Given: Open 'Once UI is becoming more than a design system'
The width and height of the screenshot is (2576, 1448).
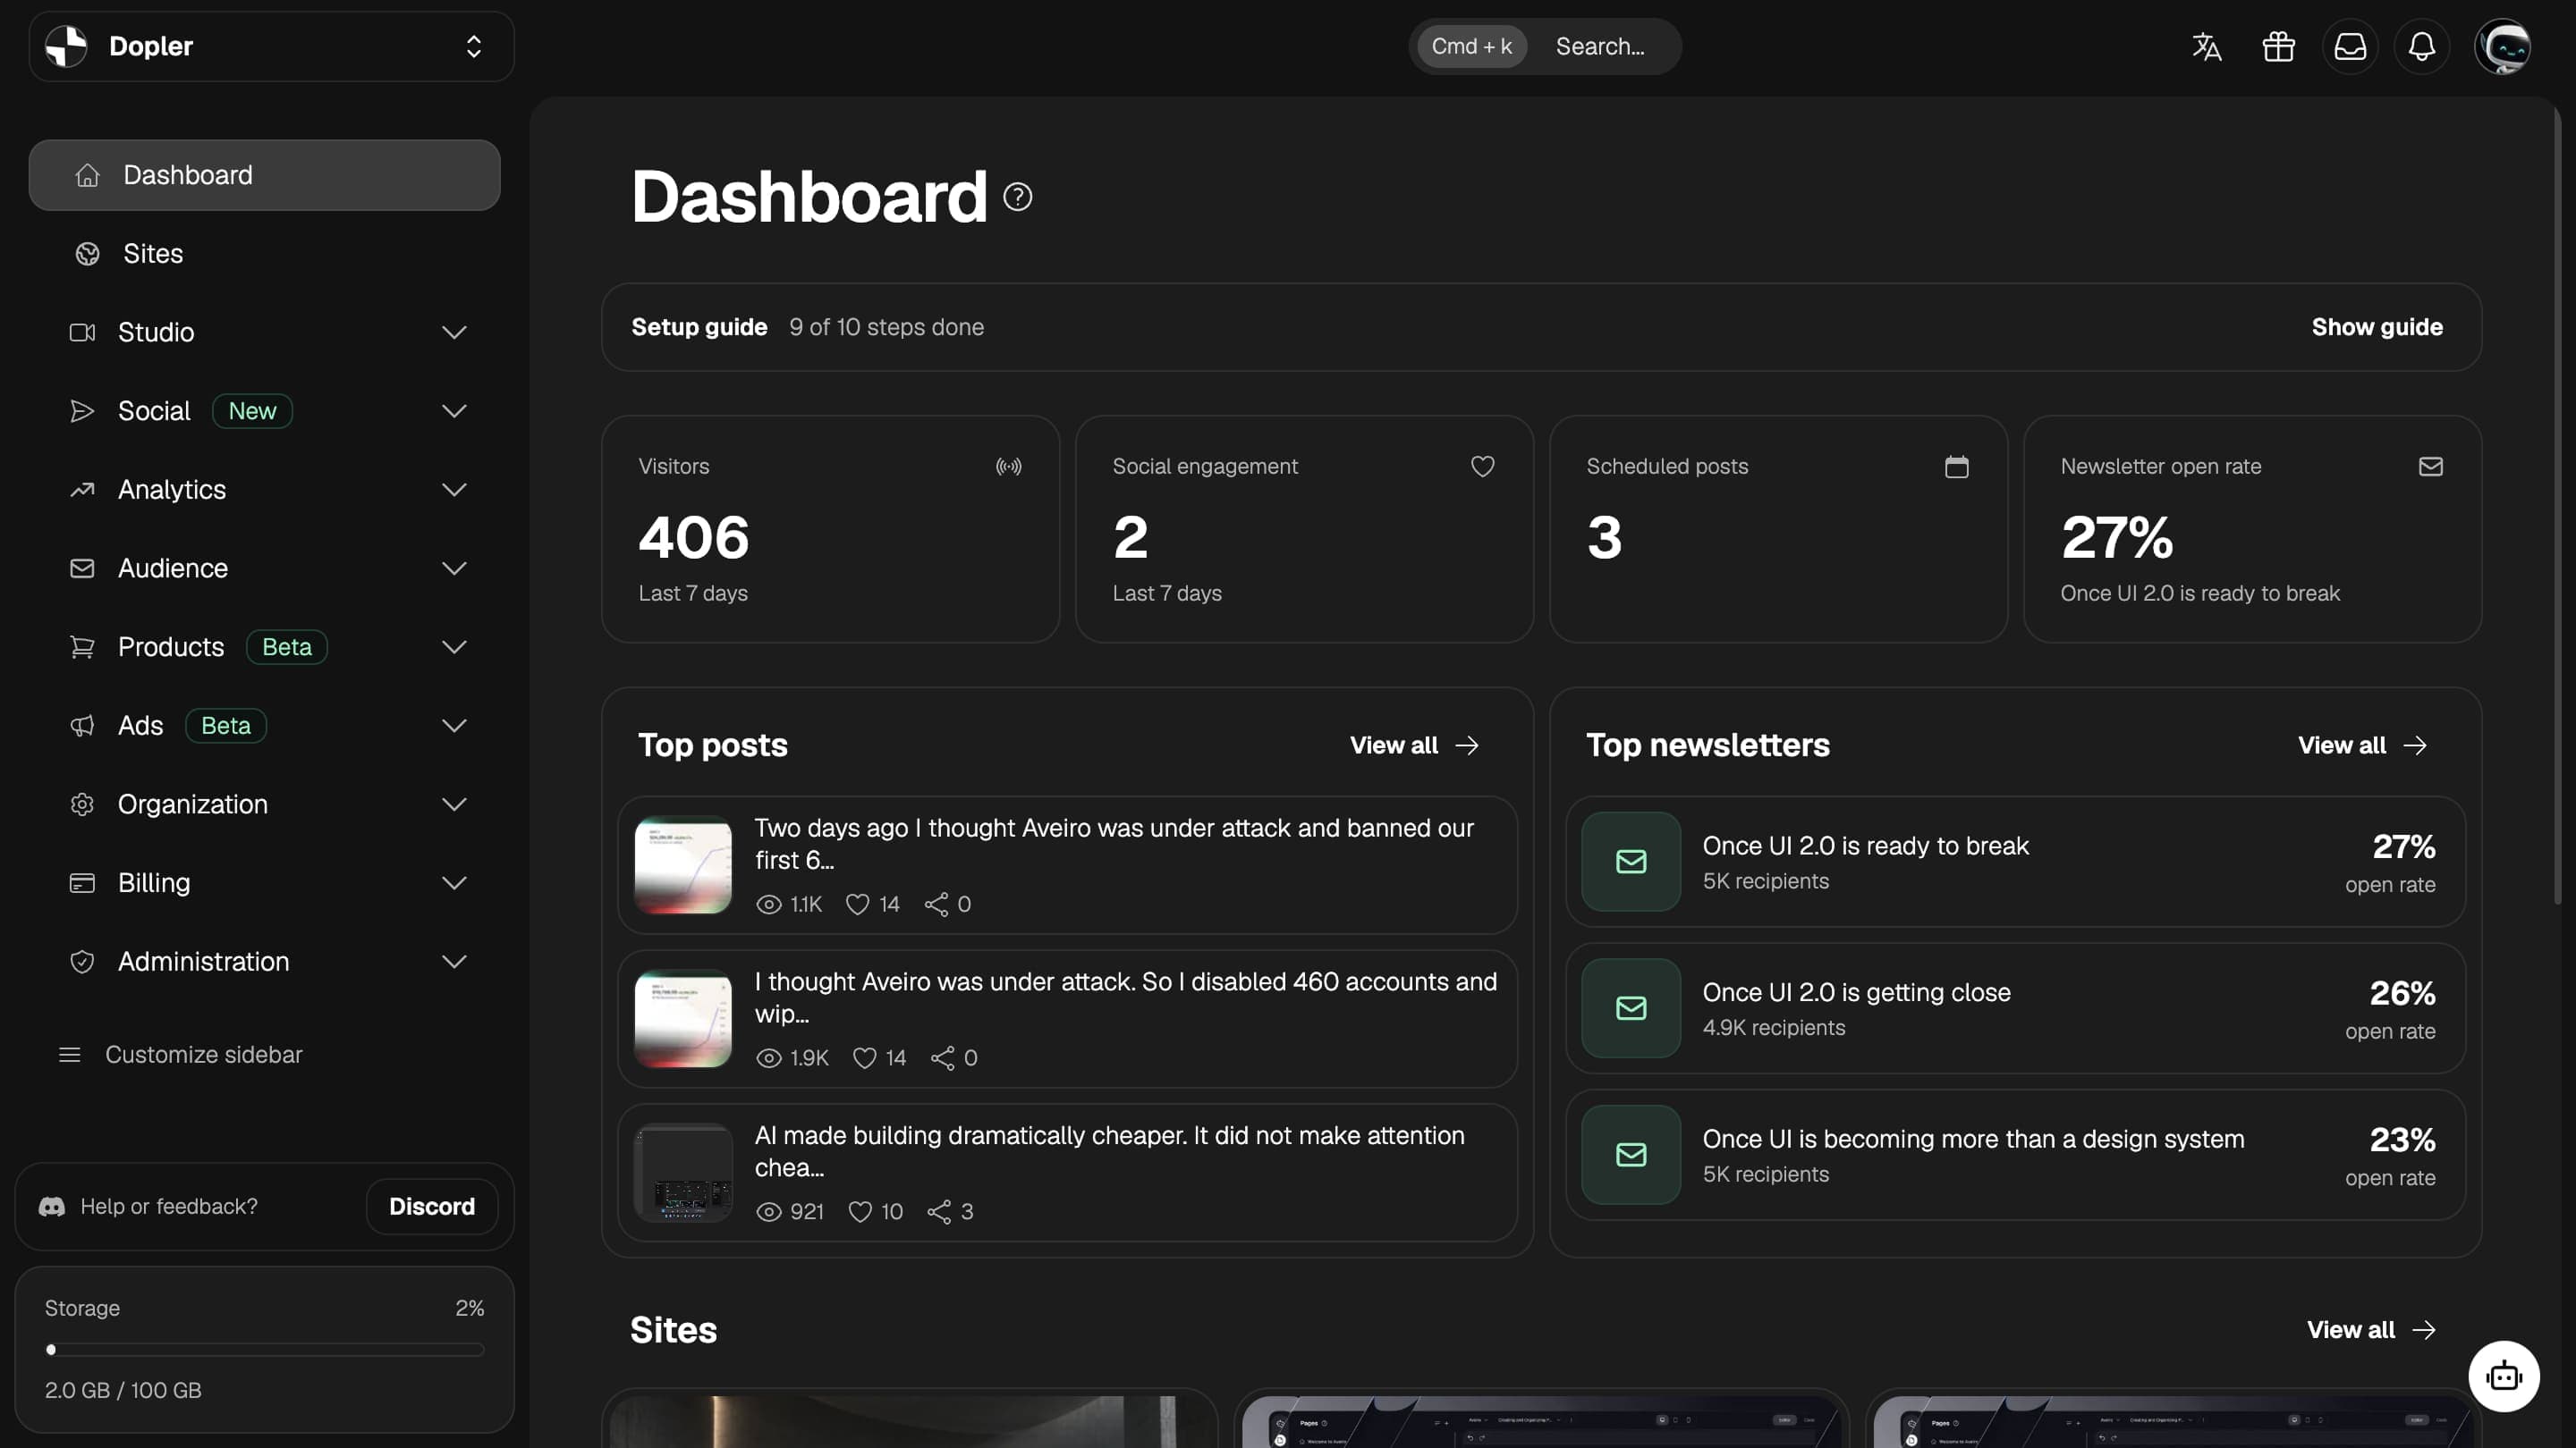Looking at the screenshot, I should (2014, 1155).
